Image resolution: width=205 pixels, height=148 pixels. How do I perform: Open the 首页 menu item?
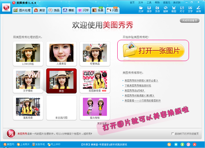(132, 2)
